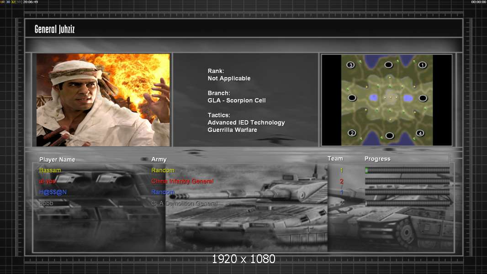Select start position marker 3 on minimap
This screenshot has height=274, width=487.
tap(350, 65)
